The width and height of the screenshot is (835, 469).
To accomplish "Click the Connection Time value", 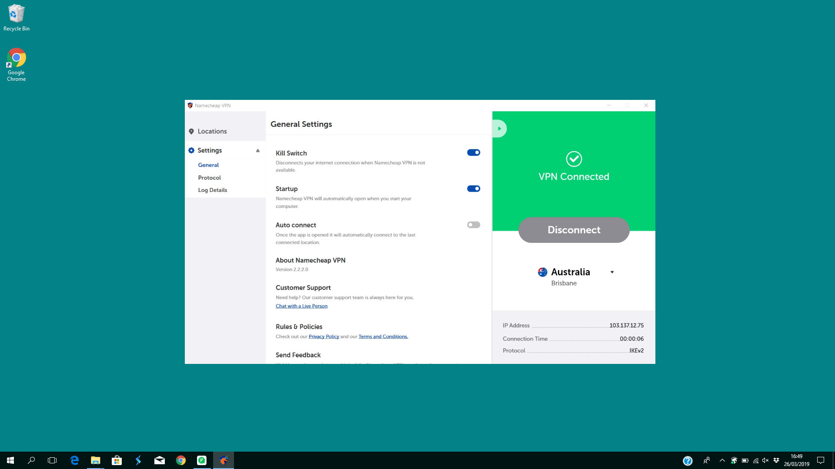I will pos(631,339).
